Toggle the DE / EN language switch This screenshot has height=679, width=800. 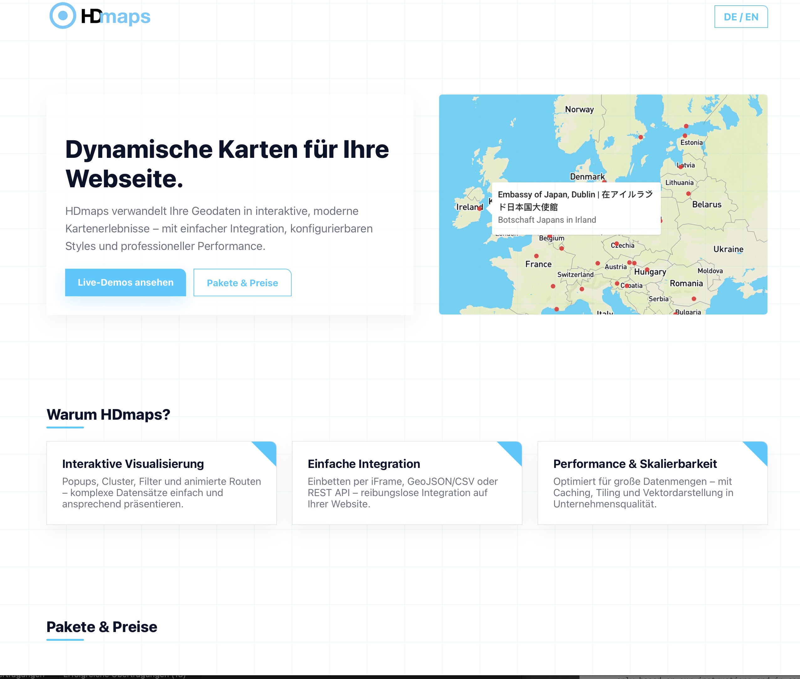coord(741,17)
